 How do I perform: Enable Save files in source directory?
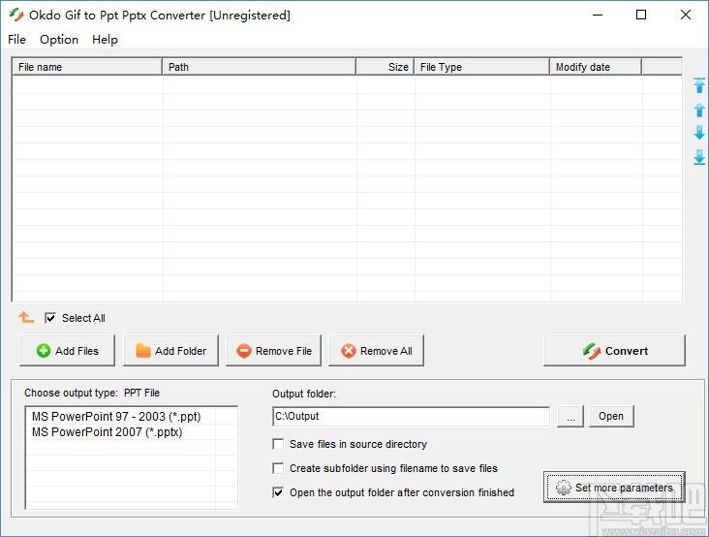[x=278, y=444]
